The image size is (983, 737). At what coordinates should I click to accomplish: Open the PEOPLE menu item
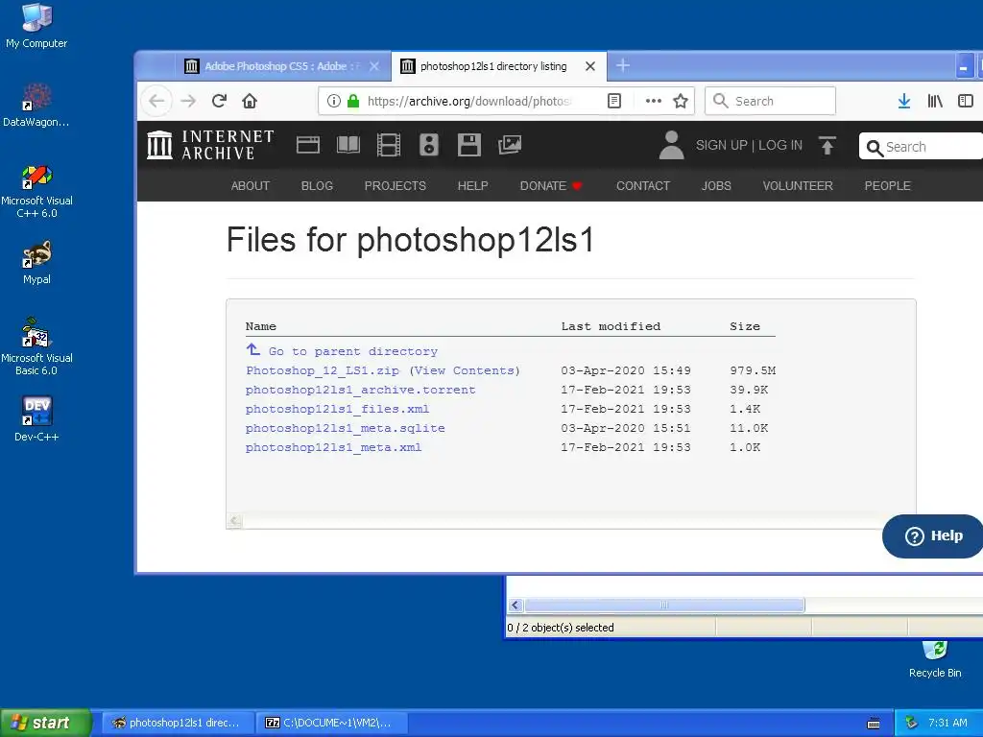pyautogui.click(x=888, y=186)
